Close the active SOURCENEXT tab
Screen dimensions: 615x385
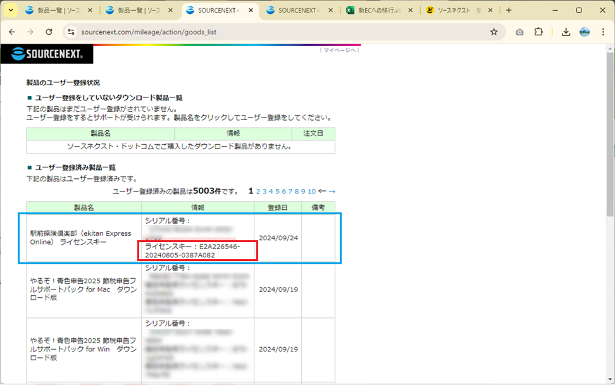click(x=251, y=10)
